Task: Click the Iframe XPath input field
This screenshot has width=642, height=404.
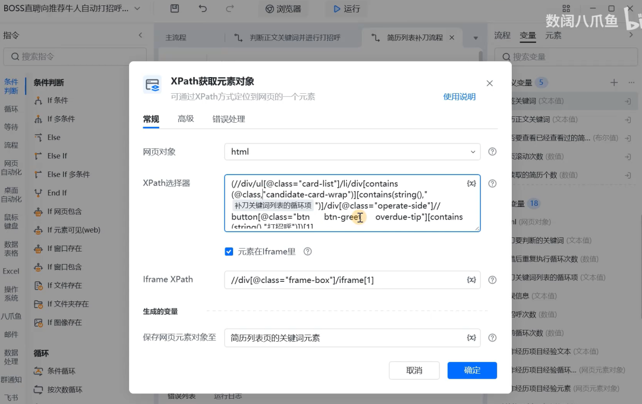Action: tap(353, 280)
